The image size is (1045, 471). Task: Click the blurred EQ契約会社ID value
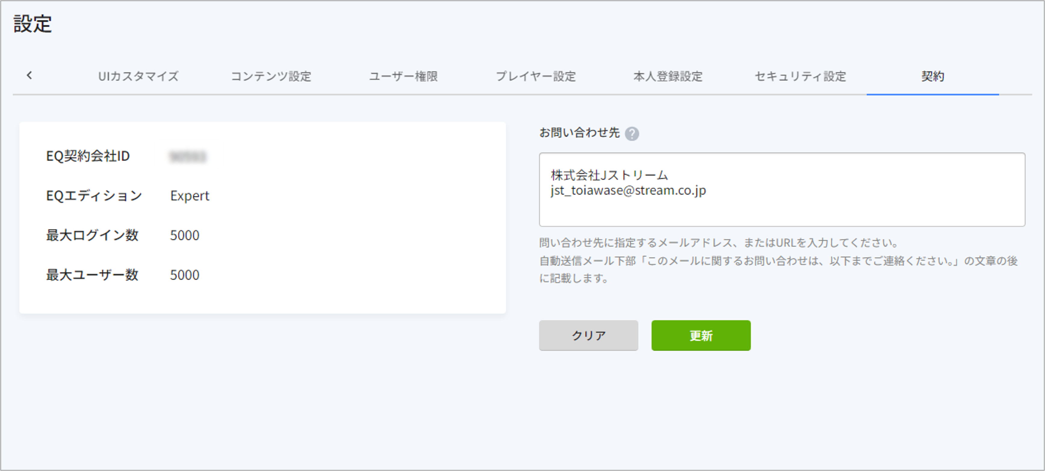point(188,157)
